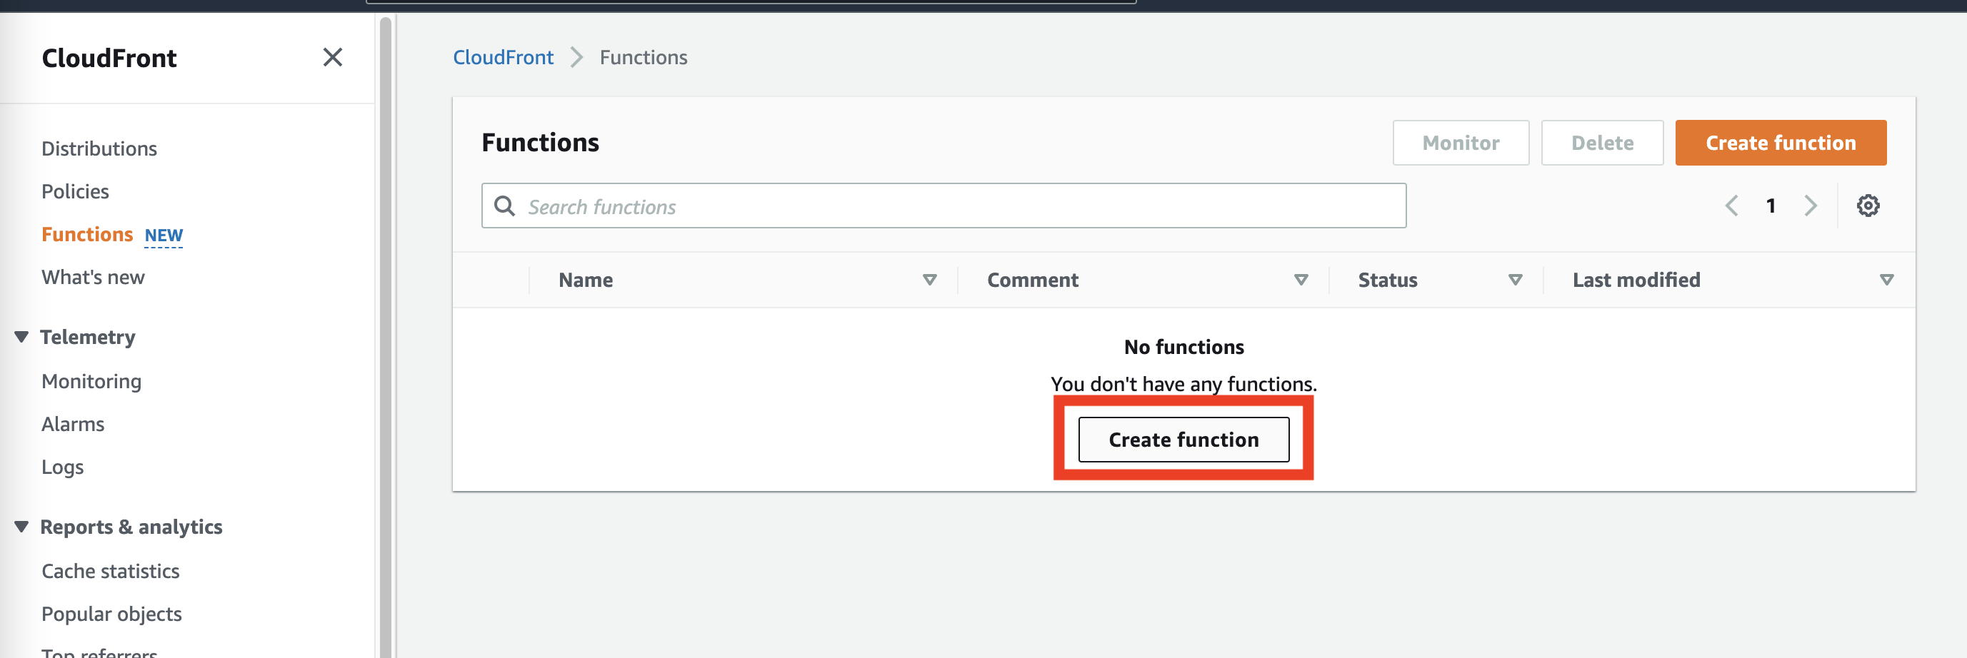
Task: Follow the CloudFront breadcrumb link
Action: tap(504, 57)
